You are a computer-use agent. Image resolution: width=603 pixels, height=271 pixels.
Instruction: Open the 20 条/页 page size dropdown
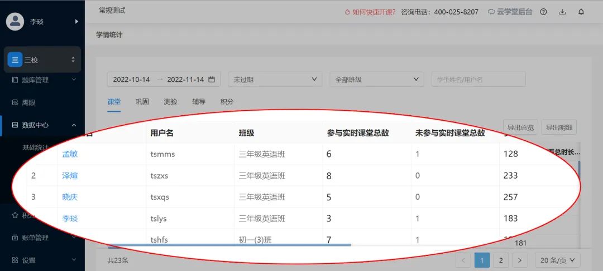(557, 260)
